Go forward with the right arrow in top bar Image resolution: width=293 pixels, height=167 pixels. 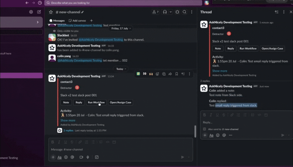pos(33,3)
